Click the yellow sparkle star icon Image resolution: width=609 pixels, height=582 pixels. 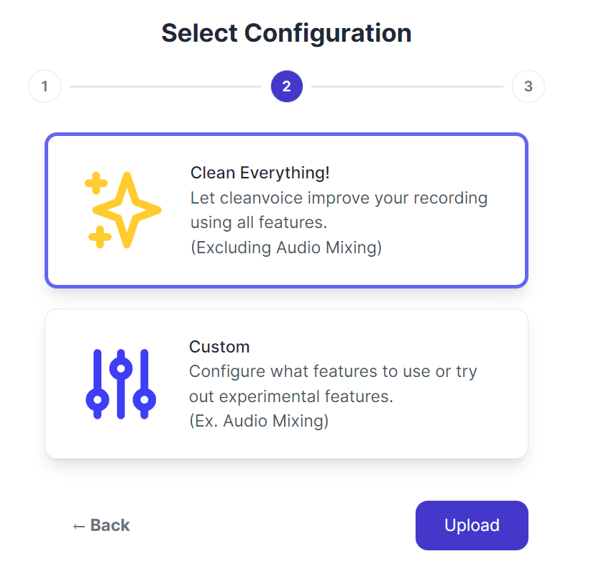123,210
